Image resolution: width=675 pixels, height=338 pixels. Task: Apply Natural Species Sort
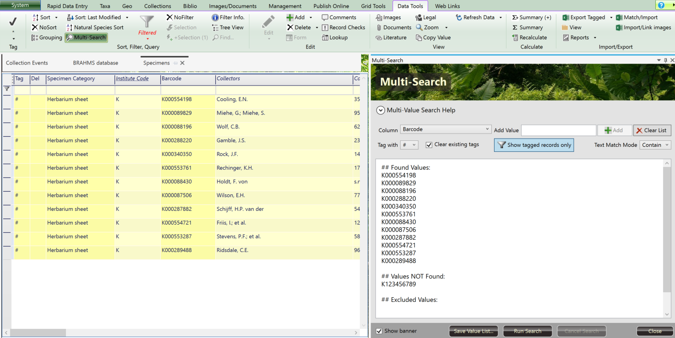[x=95, y=27]
